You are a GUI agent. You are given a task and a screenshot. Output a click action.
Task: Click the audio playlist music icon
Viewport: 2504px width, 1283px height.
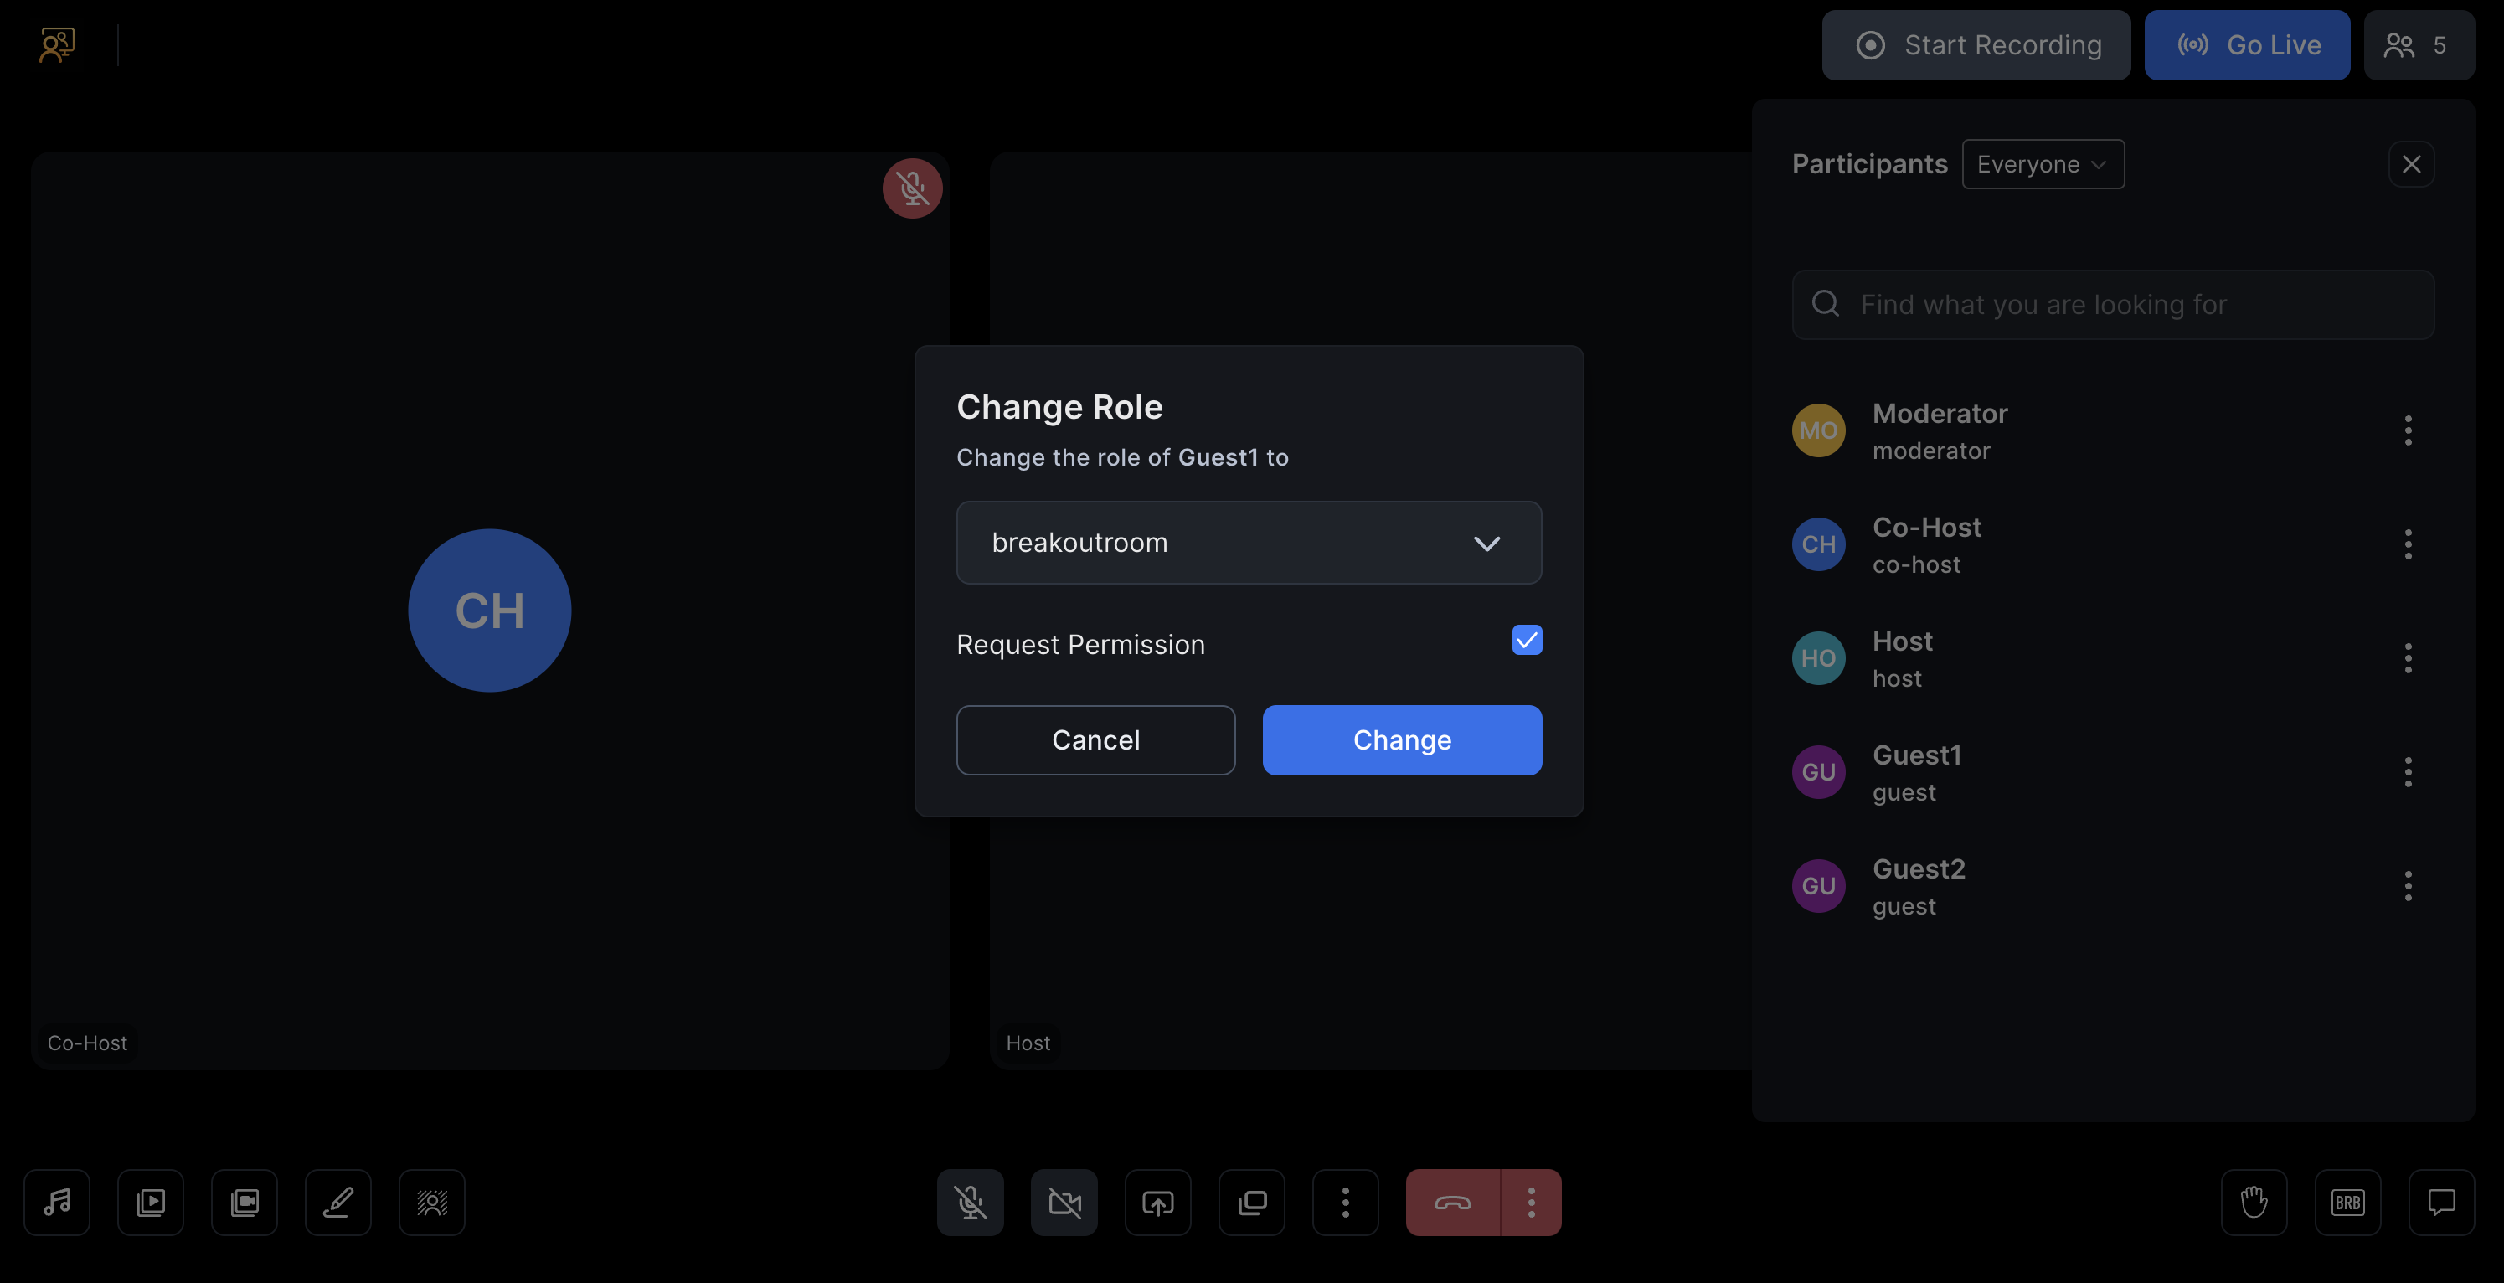pos(57,1203)
